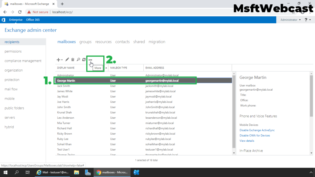The image size is (315, 177).
Task: Select hybrid in the left navigation
Action: pyautogui.click(x=9, y=127)
